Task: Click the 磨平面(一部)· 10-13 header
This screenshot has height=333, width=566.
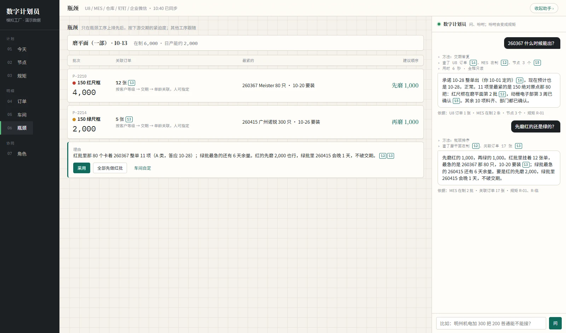Action: pos(100,43)
